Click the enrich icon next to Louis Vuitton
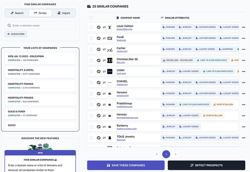 99,27
